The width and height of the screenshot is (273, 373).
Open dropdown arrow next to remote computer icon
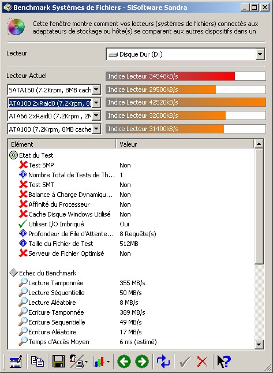tap(86, 362)
